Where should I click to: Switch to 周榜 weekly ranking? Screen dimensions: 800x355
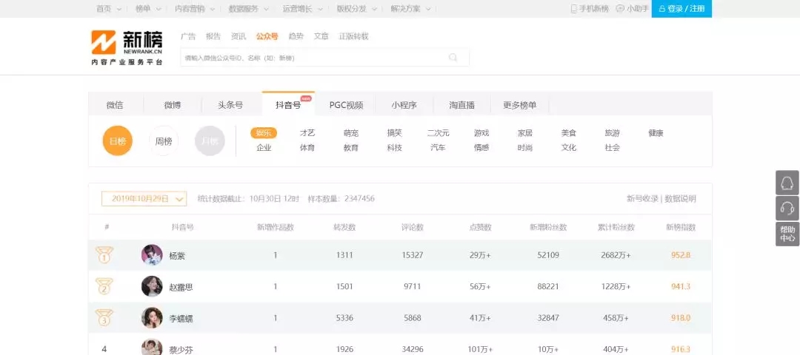coord(164,141)
